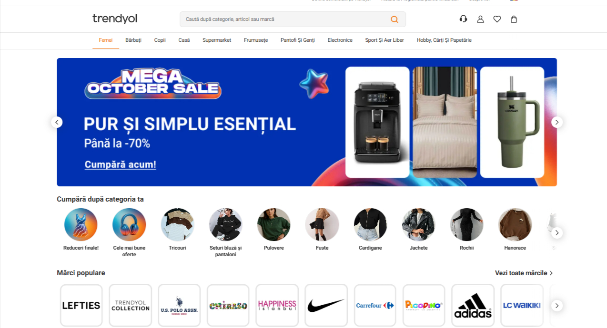Open the Electronice category tab

coord(340,40)
